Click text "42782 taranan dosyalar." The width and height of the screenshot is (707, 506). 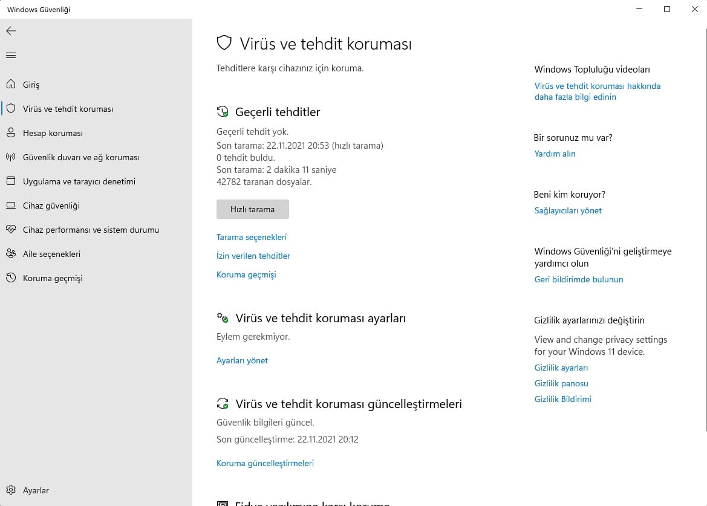(x=264, y=182)
